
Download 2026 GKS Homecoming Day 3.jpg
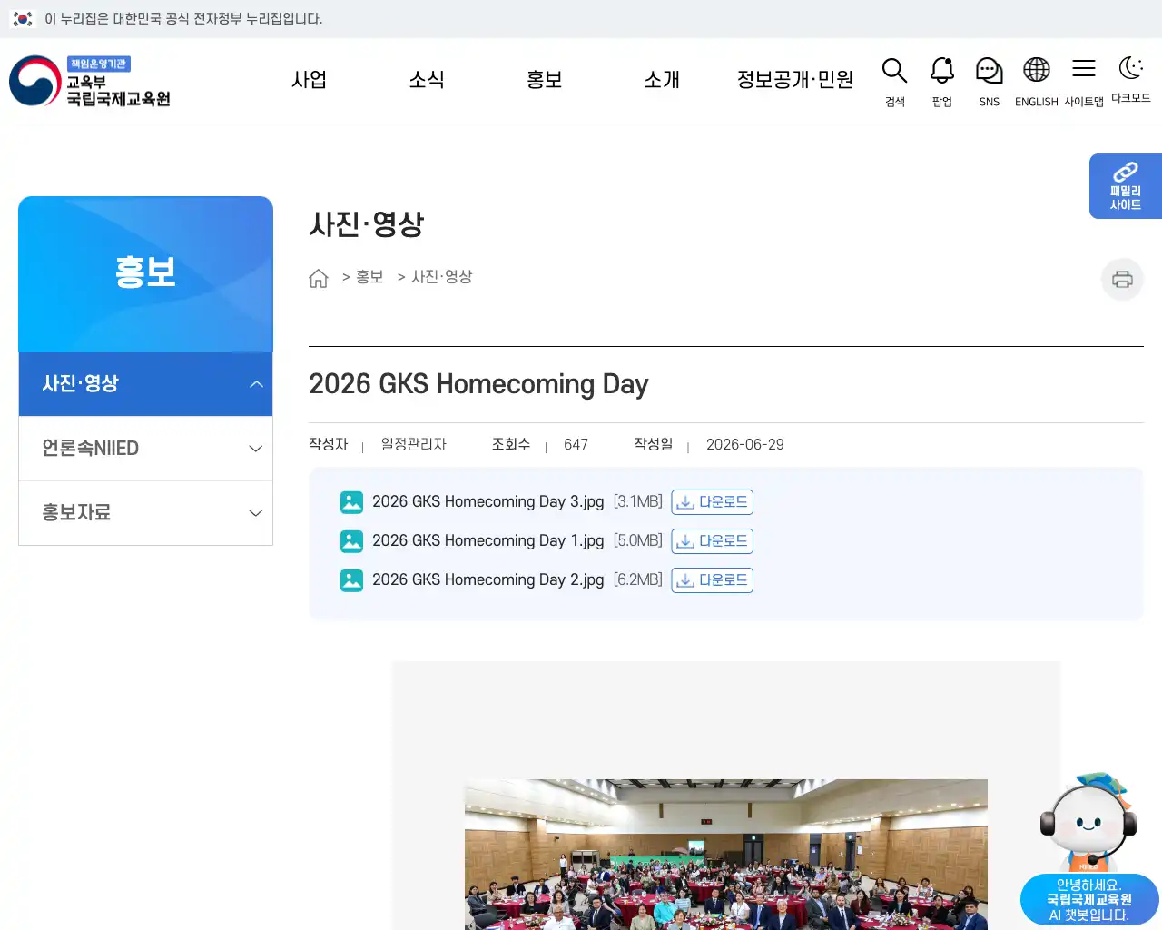click(713, 502)
